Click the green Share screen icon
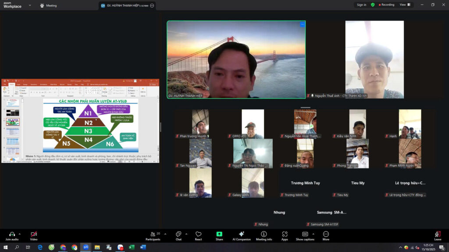 (219, 234)
